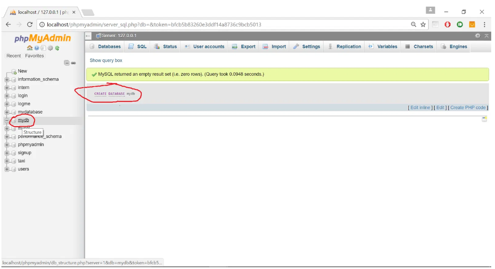This screenshot has height=269, width=495.
Task: Open the SQL tab
Action: [x=138, y=47]
